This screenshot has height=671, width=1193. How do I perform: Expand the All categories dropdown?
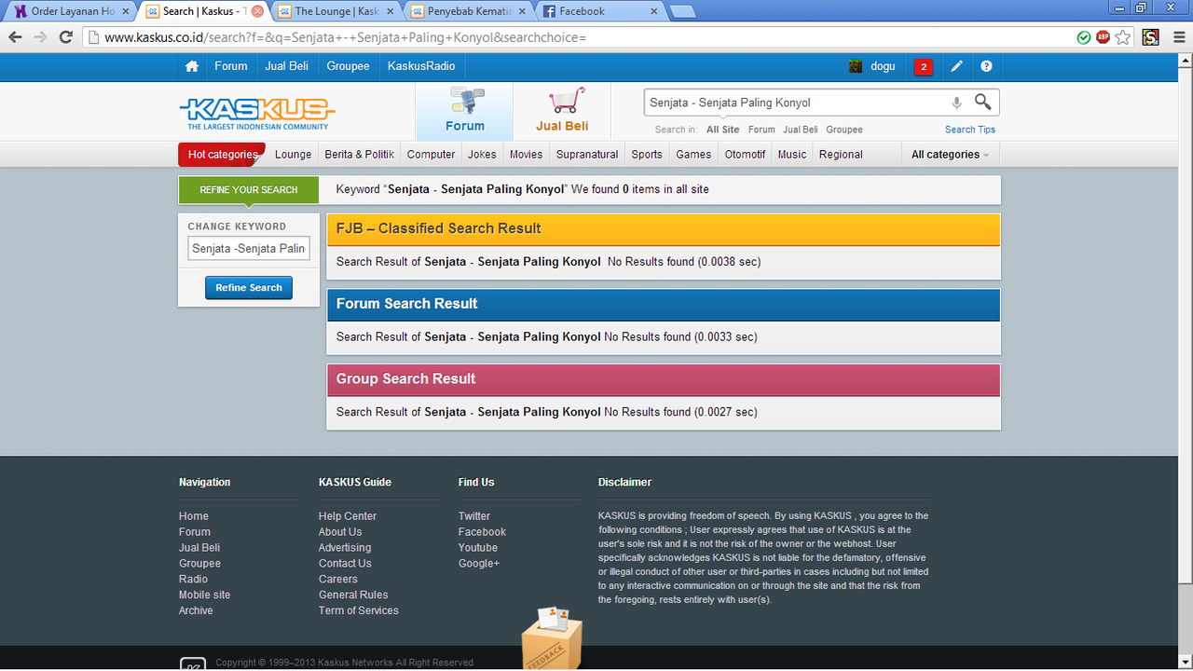tap(950, 155)
